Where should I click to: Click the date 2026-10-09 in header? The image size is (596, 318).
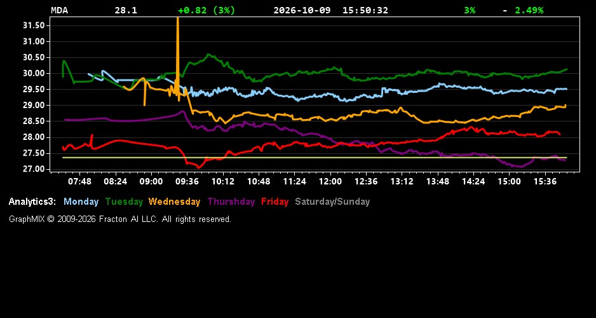click(x=302, y=10)
